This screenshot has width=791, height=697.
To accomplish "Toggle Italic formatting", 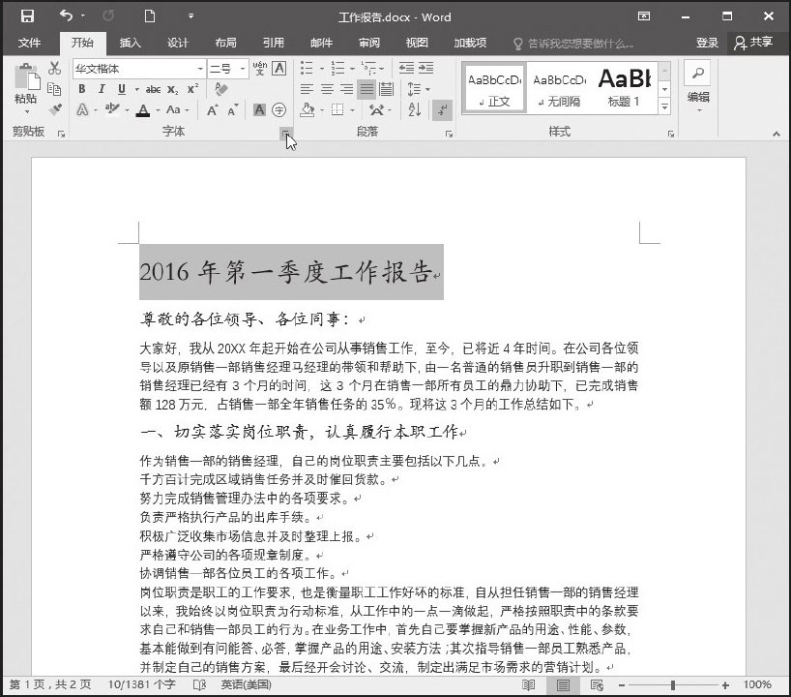I will (102, 89).
